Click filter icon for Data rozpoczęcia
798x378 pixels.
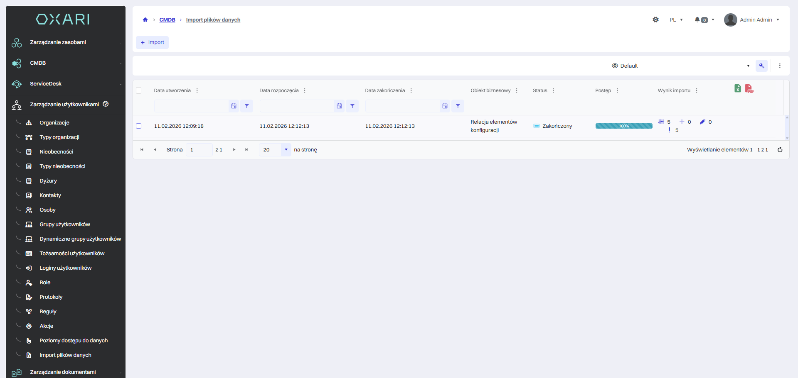352,106
